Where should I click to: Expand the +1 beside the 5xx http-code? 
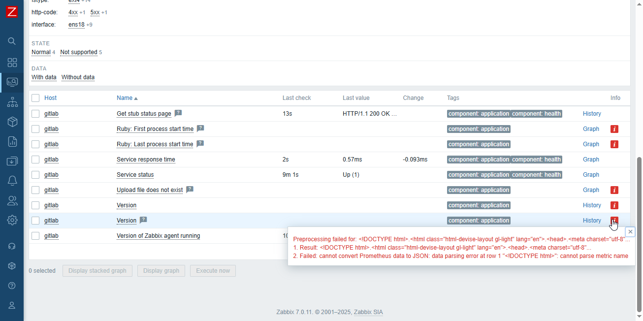(x=104, y=12)
